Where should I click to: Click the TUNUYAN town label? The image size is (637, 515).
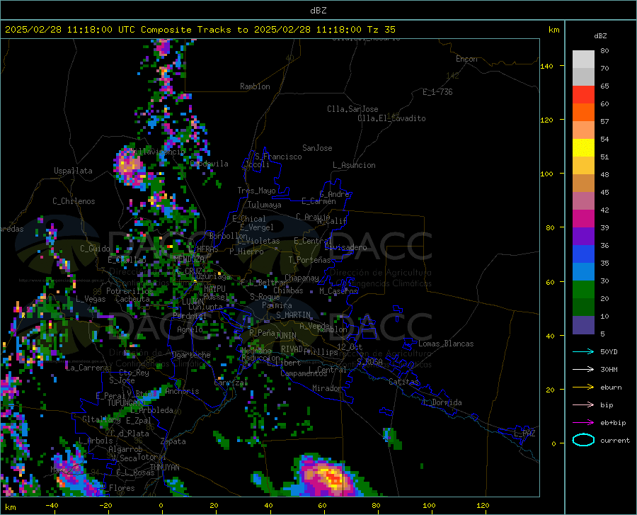pyautogui.click(x=164, y=468)
